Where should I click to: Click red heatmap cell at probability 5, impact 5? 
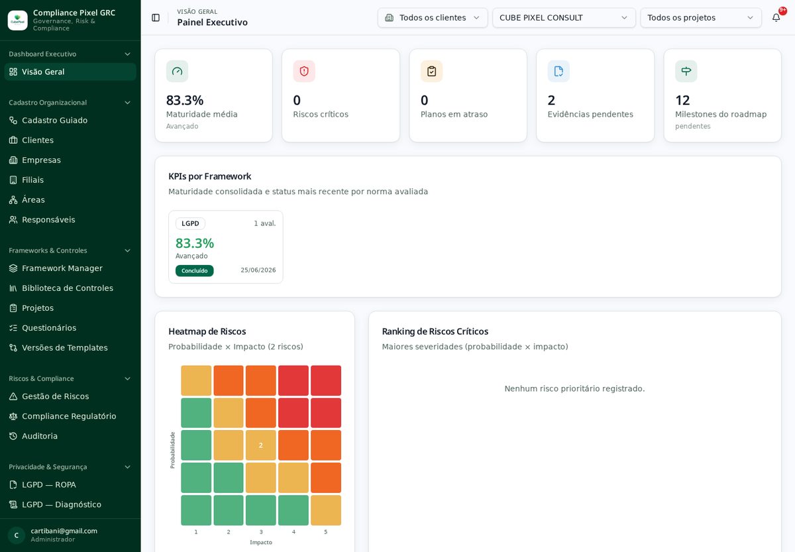click(326, 380)
